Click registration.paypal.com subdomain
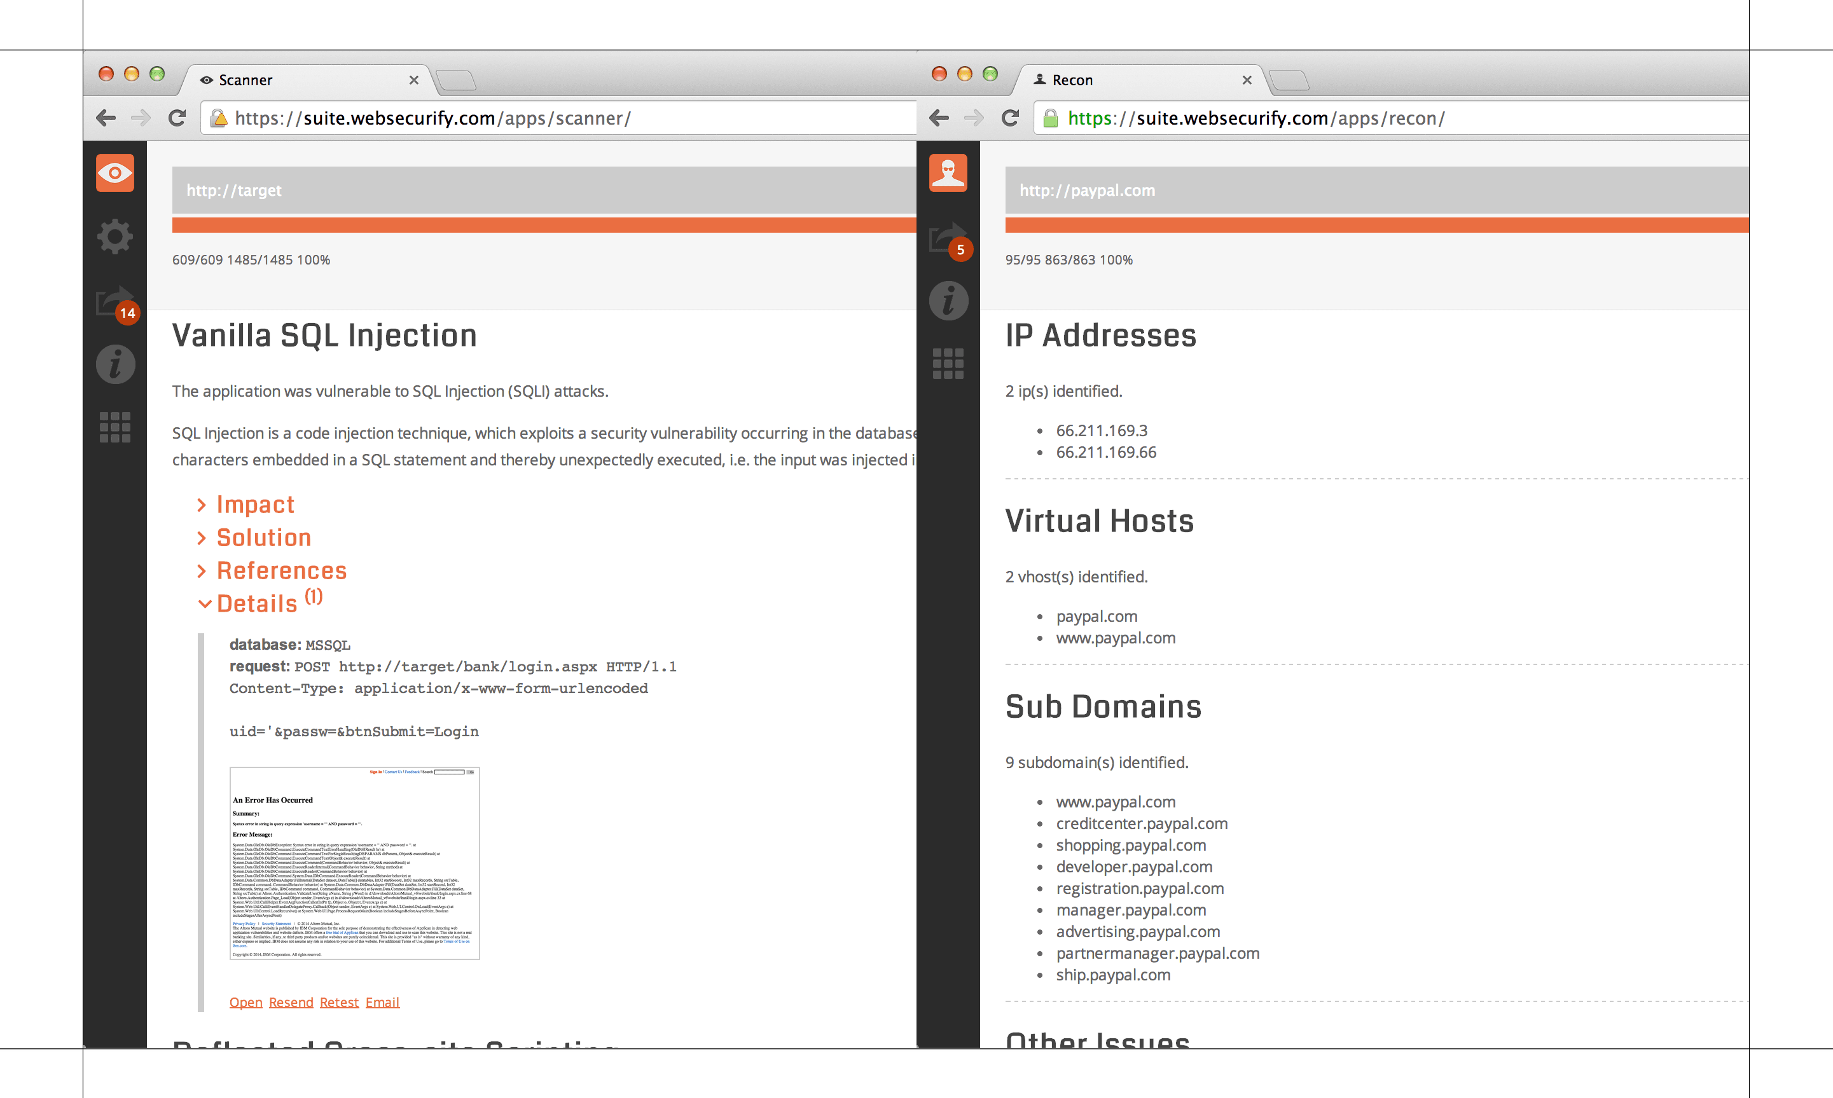This screenshot has height=1098, width=1833. tap(1140, 888)
